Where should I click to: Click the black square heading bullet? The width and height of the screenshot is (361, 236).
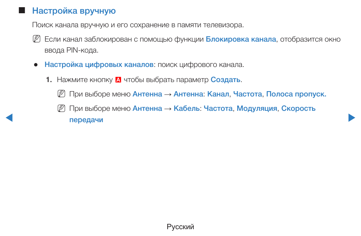(22, 10)
